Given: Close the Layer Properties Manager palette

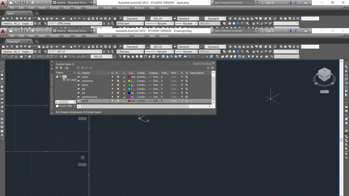Looking at the screenshot, I should (x=52, y=62).
